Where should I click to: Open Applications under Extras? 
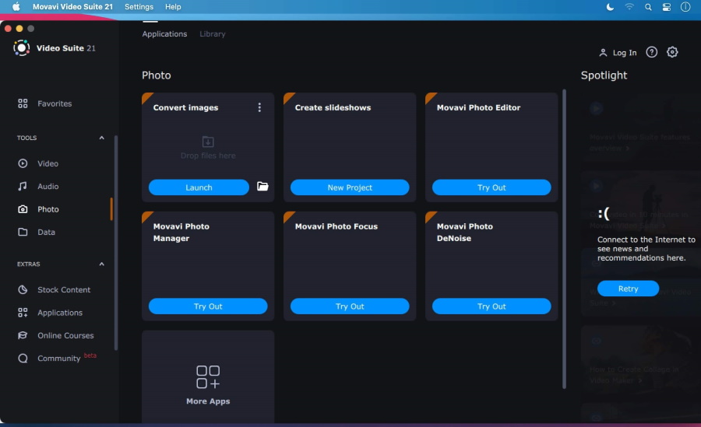pos(50,313)
